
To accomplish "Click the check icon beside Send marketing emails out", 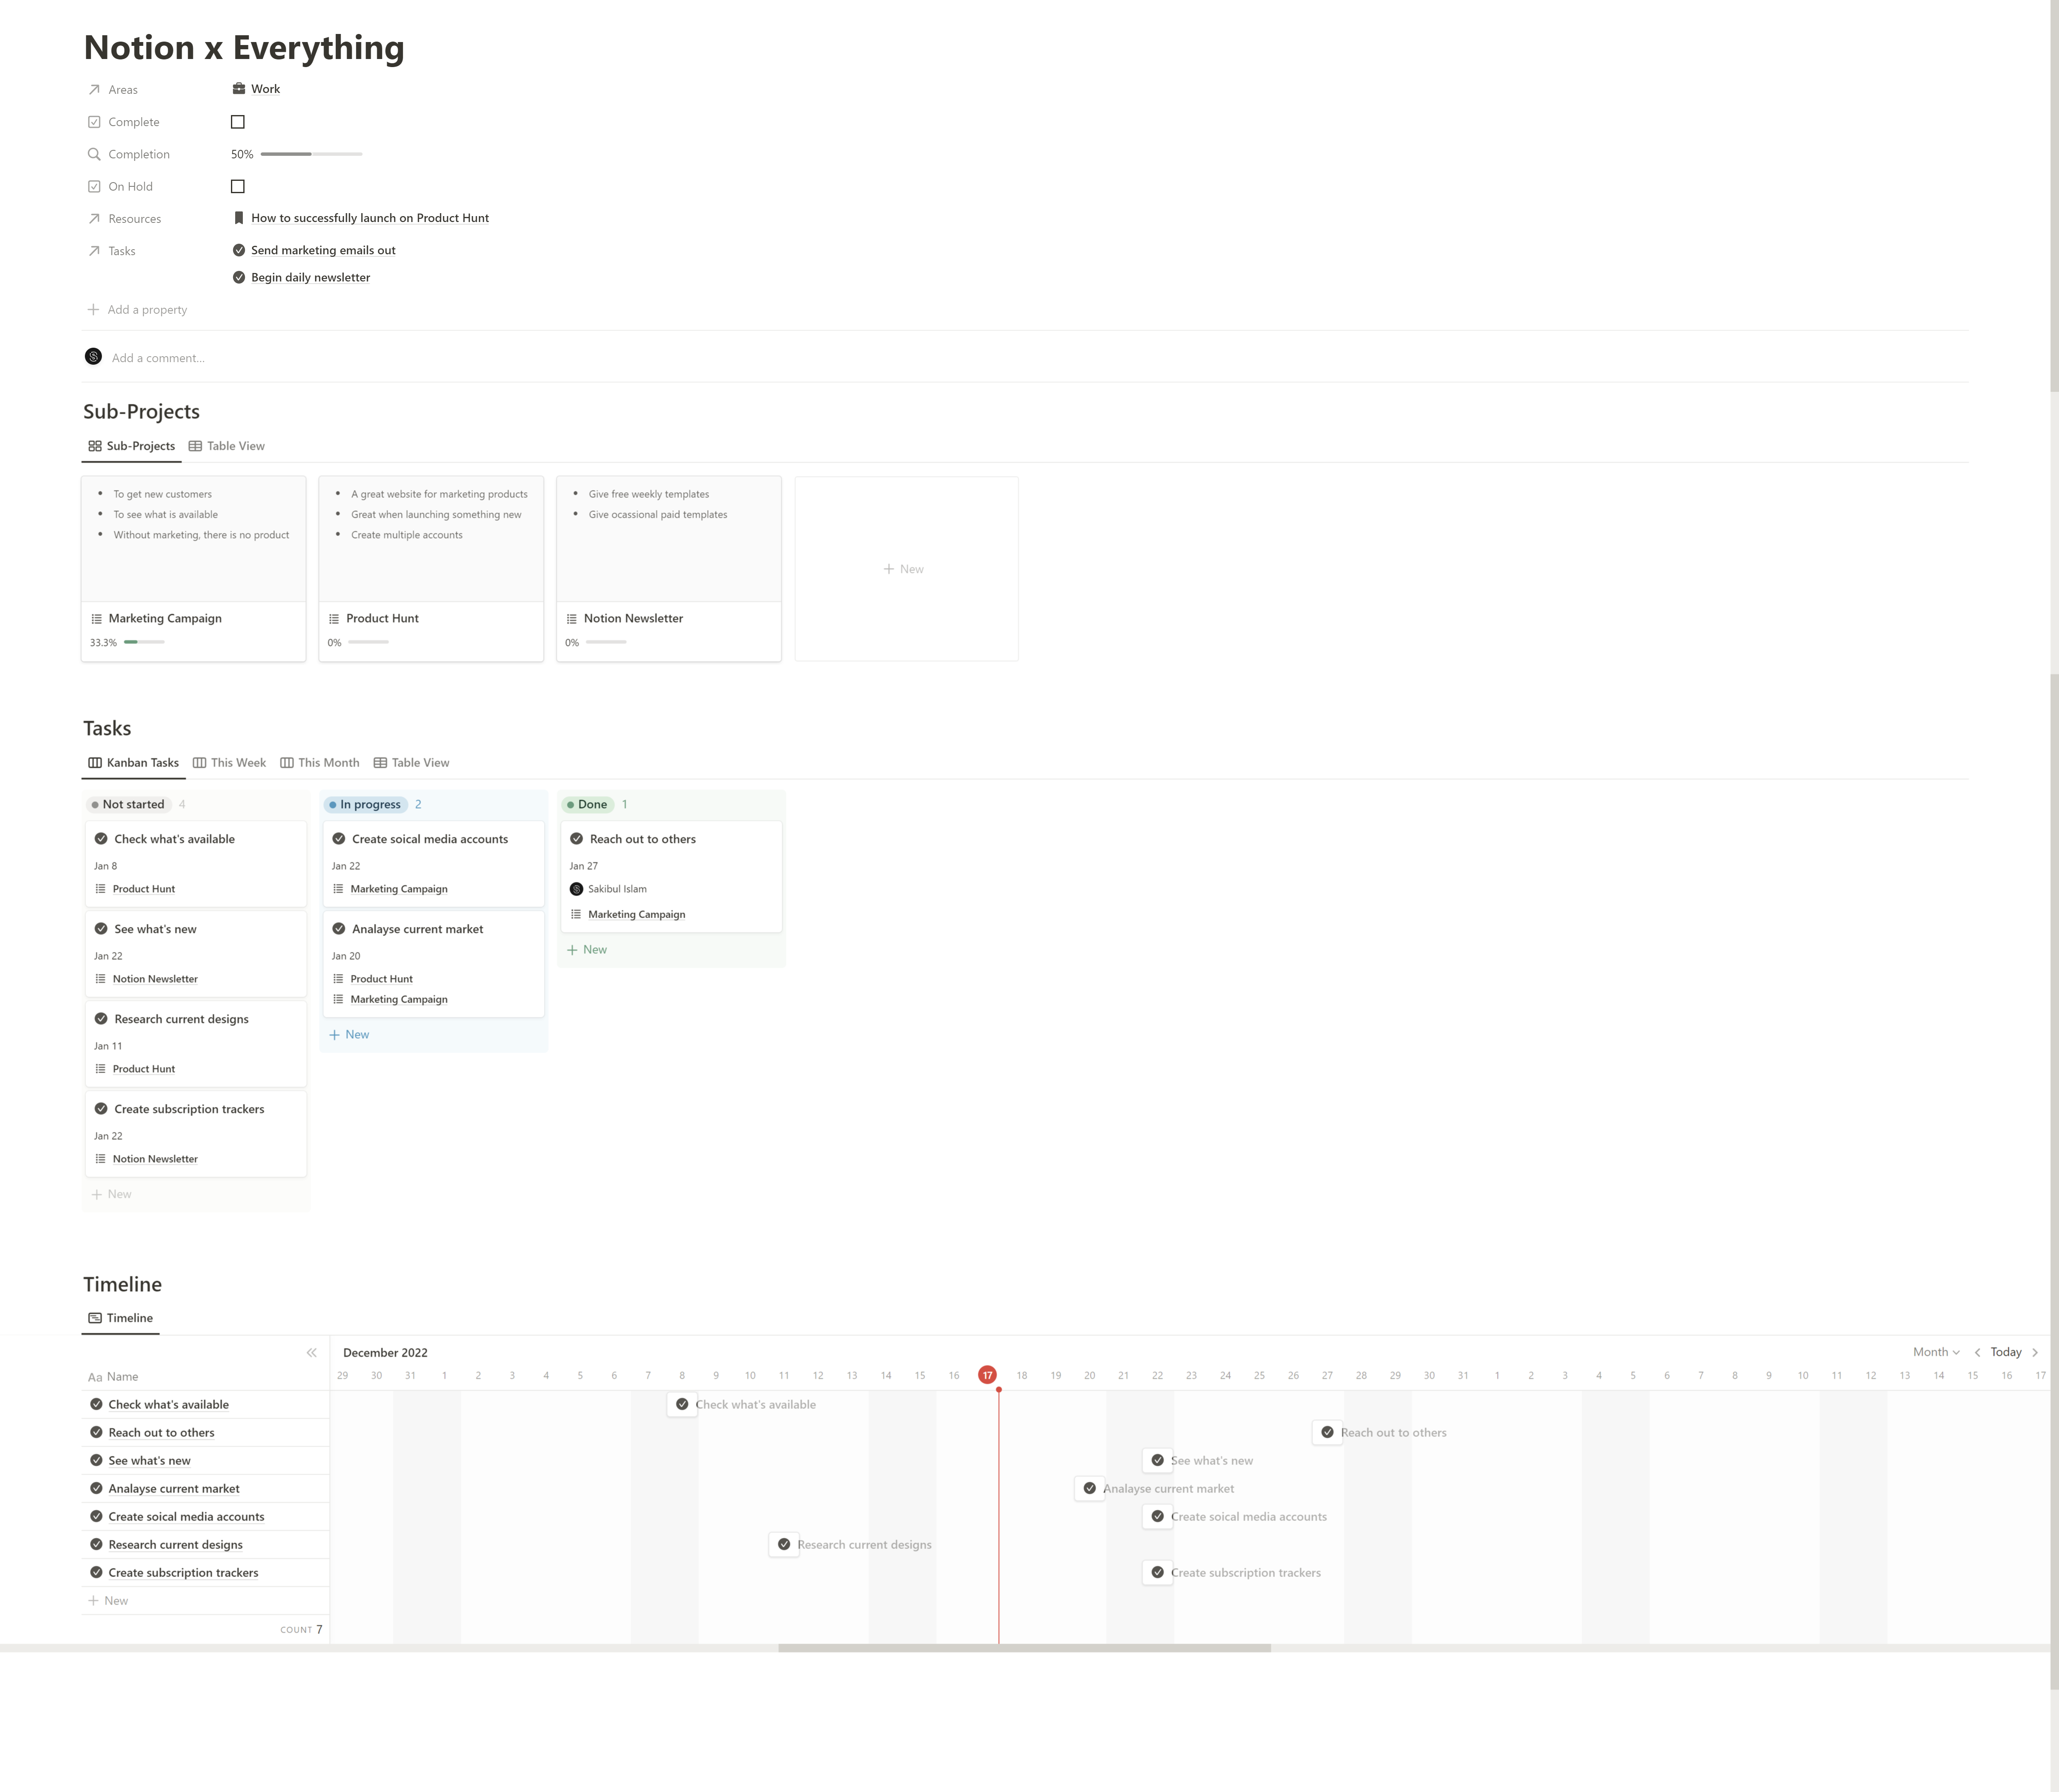I will pos(239,250).
